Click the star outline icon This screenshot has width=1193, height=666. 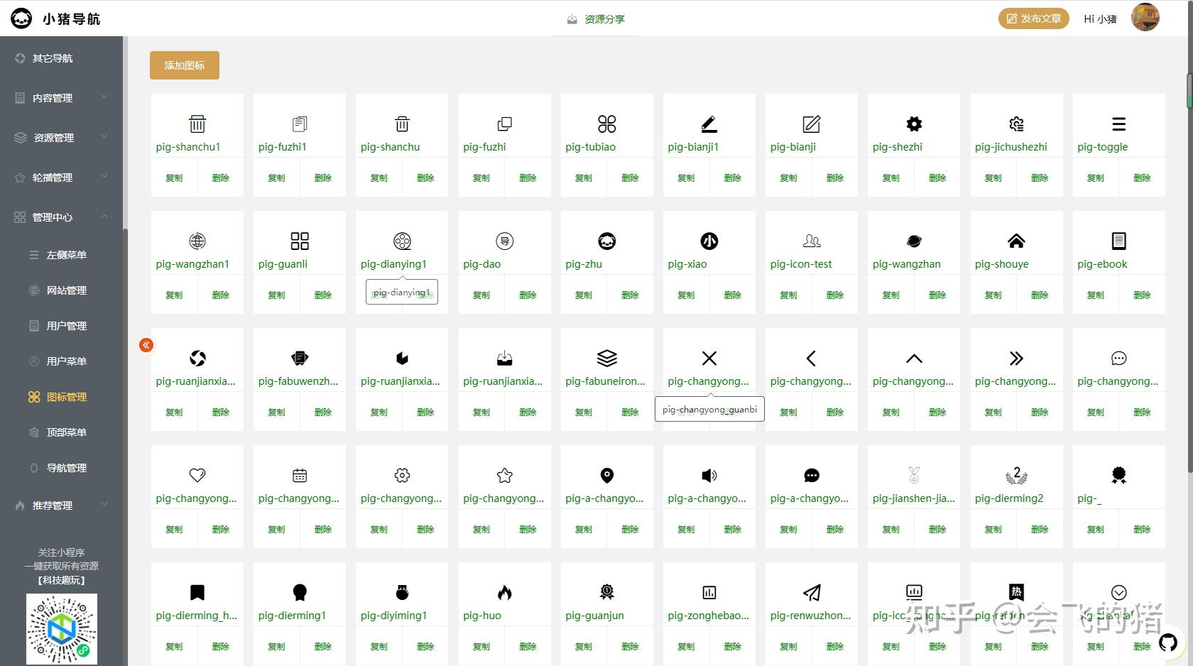click(x=505, y=476)
